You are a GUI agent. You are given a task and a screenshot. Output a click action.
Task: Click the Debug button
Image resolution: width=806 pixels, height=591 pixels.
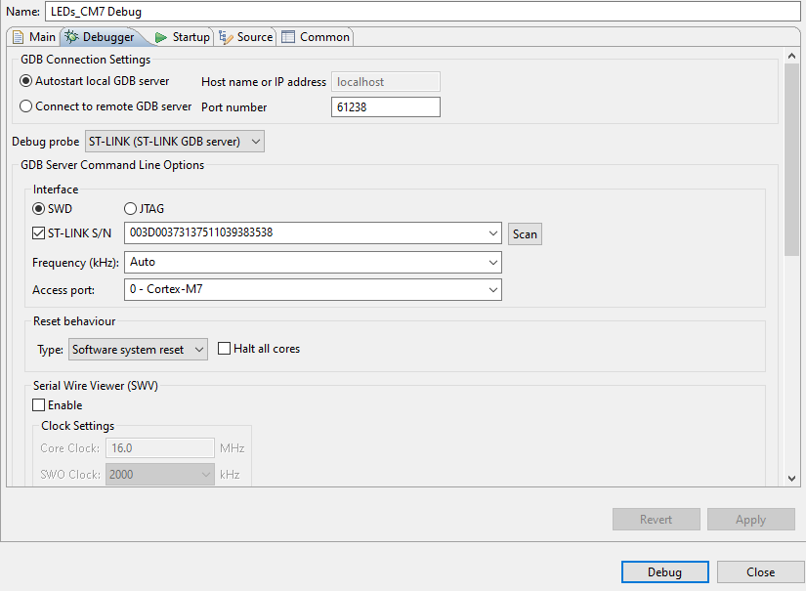pos(664,572)
